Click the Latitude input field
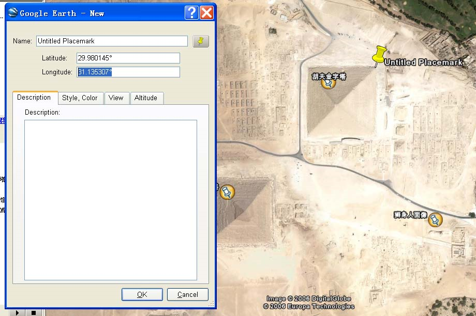 point(128,58)
